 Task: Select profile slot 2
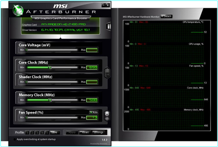point(32,133)
